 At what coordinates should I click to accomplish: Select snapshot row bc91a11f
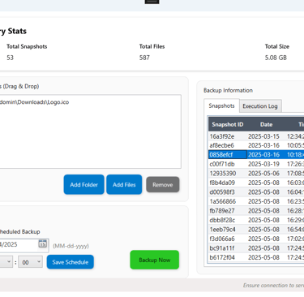[x=256, y=248]
